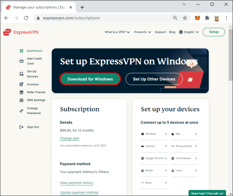
Task: Click the scrollbar down arrow
Action: point(231,194)
